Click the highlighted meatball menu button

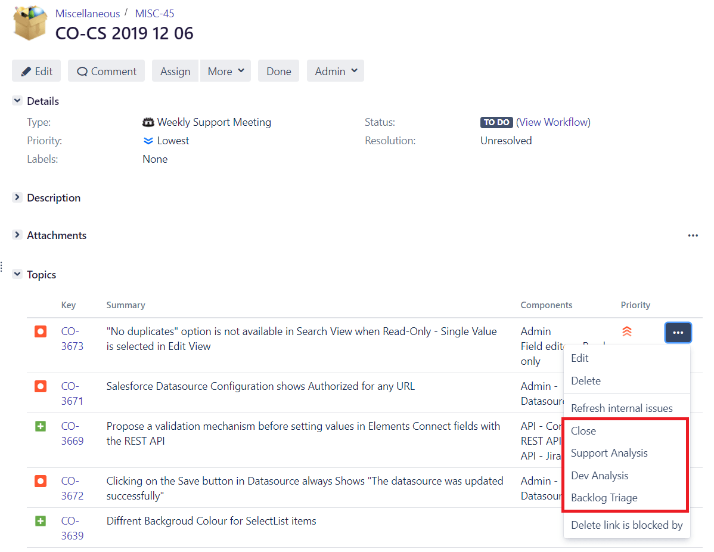(x=678, y=332)
